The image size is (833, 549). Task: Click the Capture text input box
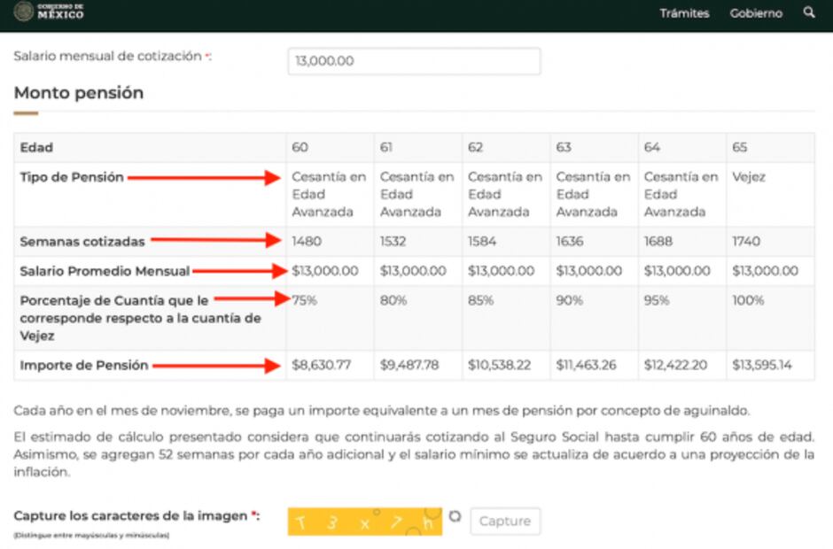(x=504, y=521)
